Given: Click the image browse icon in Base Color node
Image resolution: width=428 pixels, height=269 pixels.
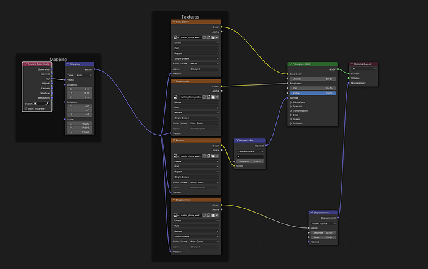Looking at the screenshot, I should click(x=176, y=37).
